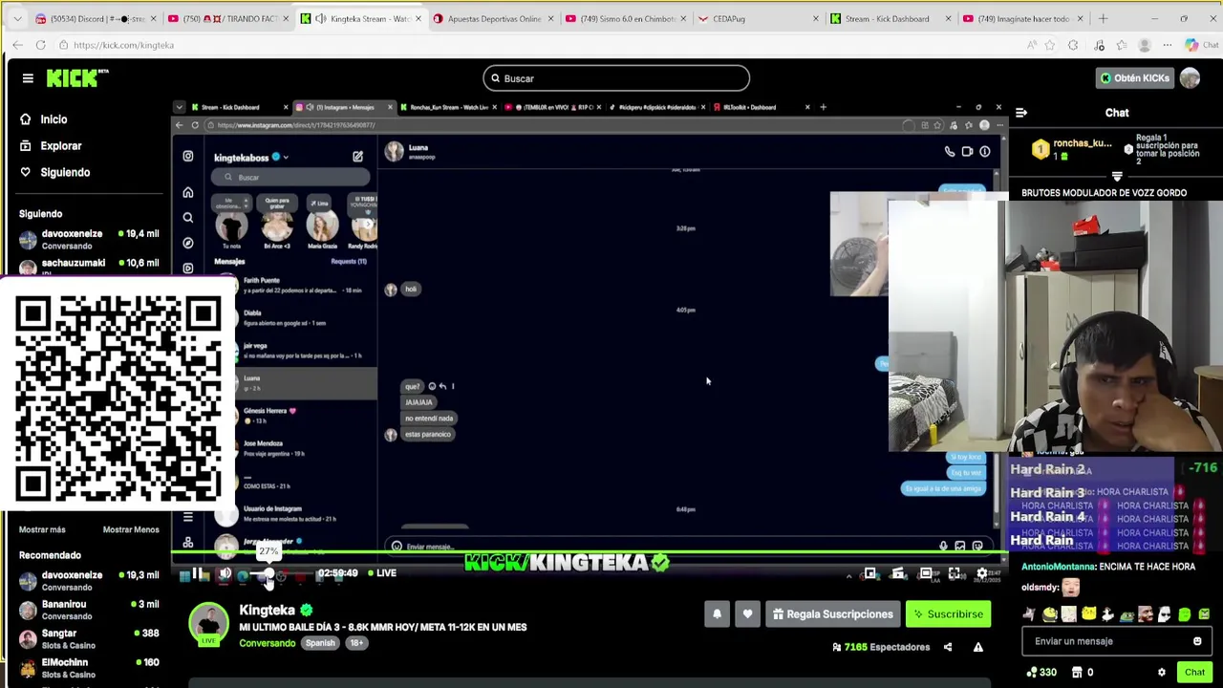Open the Kick hamburger menu
The height and width of the screenshot is (688, 1223).
(x=28, y=78)
